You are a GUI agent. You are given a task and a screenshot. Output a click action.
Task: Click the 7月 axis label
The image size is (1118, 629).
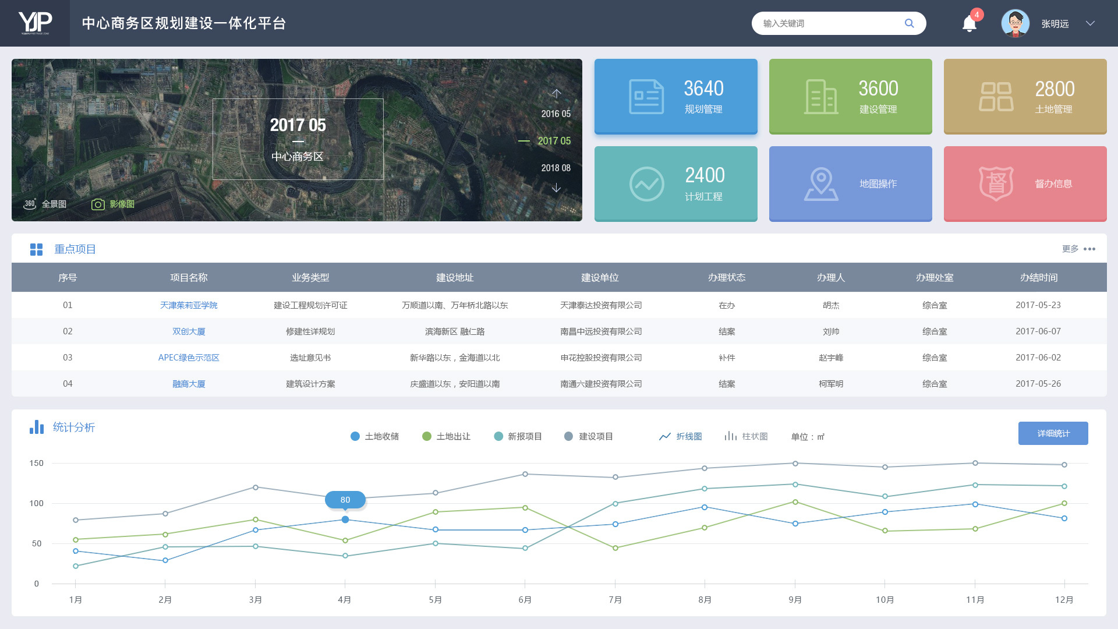tap(615, 600)
